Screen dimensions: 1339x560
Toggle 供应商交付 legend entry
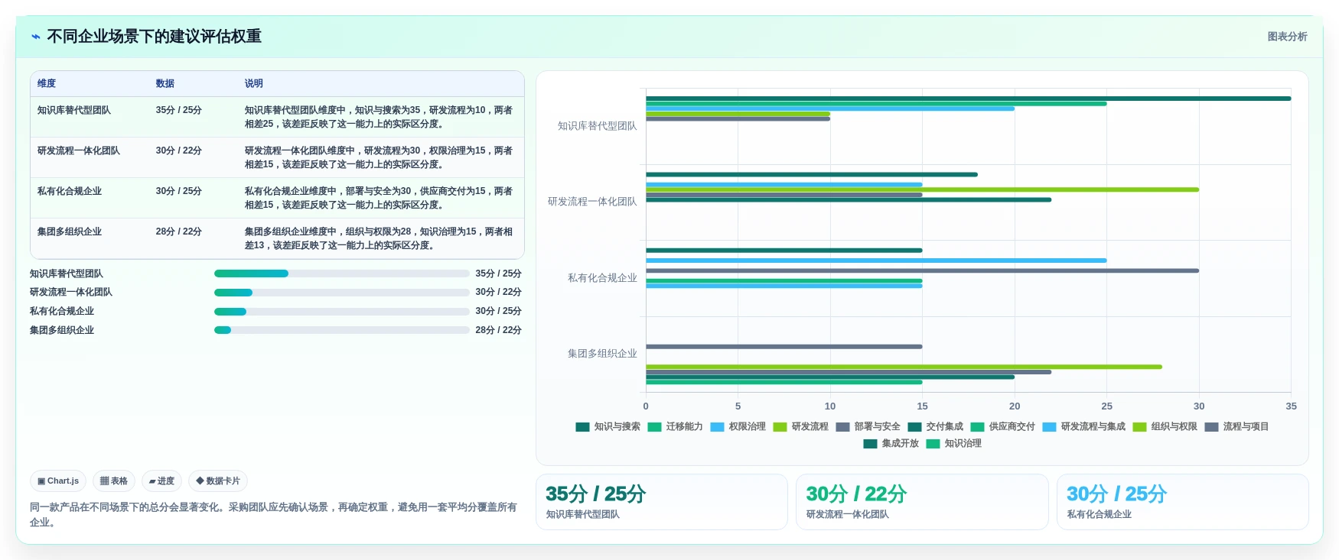(x=1003, y=427)
